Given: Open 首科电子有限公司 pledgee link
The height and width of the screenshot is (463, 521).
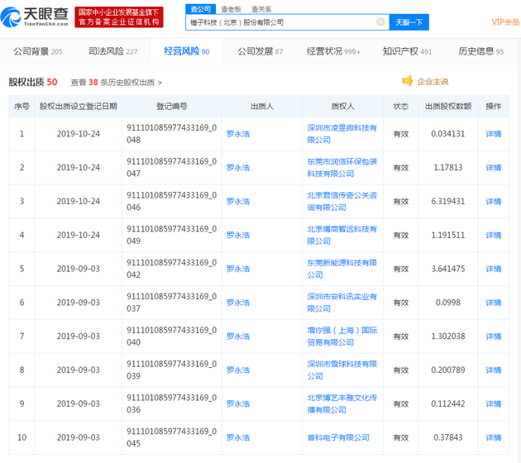Looking at the screenshot, I should point(338,437).
